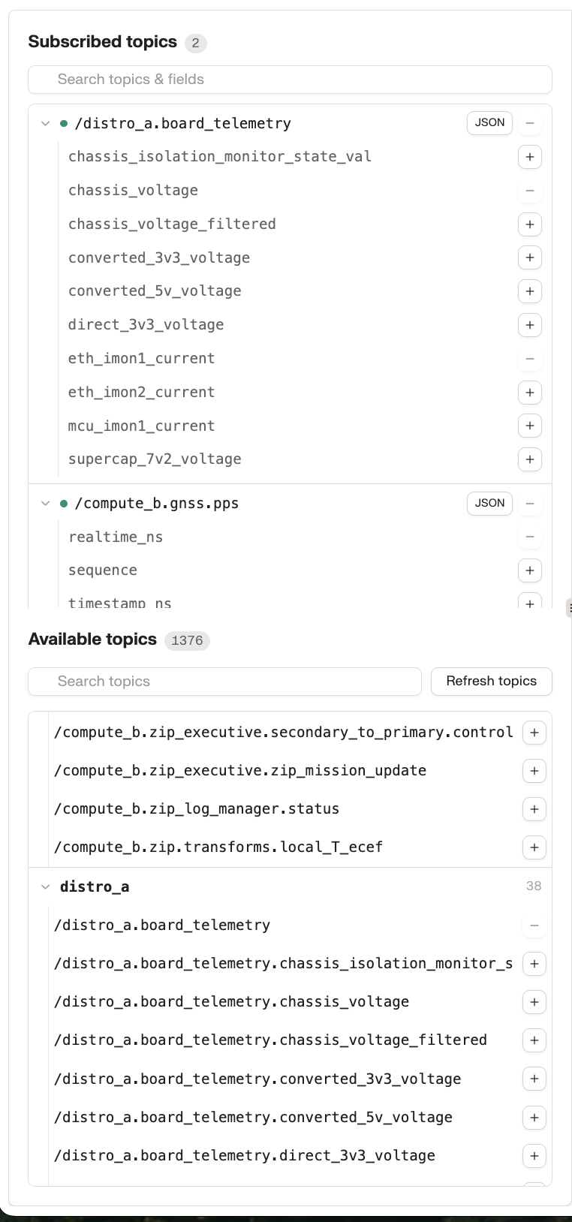The height and width of the screenshot is (1222, 572).
Task: Add chassis_voltage_filtered field plus icon
Action: (530, 224)
